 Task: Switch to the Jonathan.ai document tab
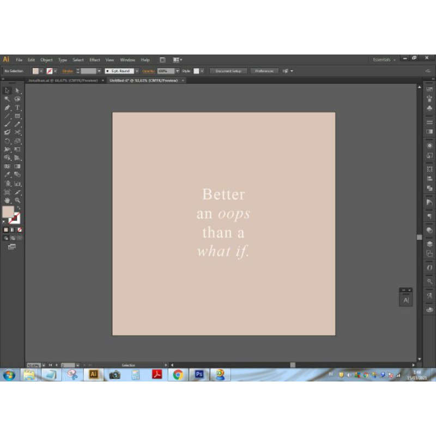tap(63, 80)
